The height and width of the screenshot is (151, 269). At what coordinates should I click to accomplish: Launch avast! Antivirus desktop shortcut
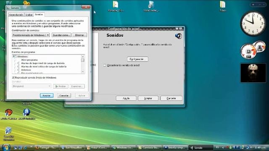[x=26, y=114]
